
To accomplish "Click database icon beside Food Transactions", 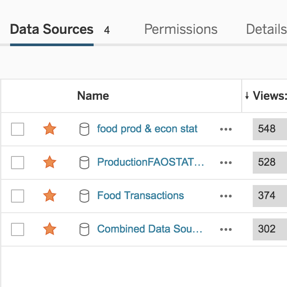I will (x=84, y=196).
